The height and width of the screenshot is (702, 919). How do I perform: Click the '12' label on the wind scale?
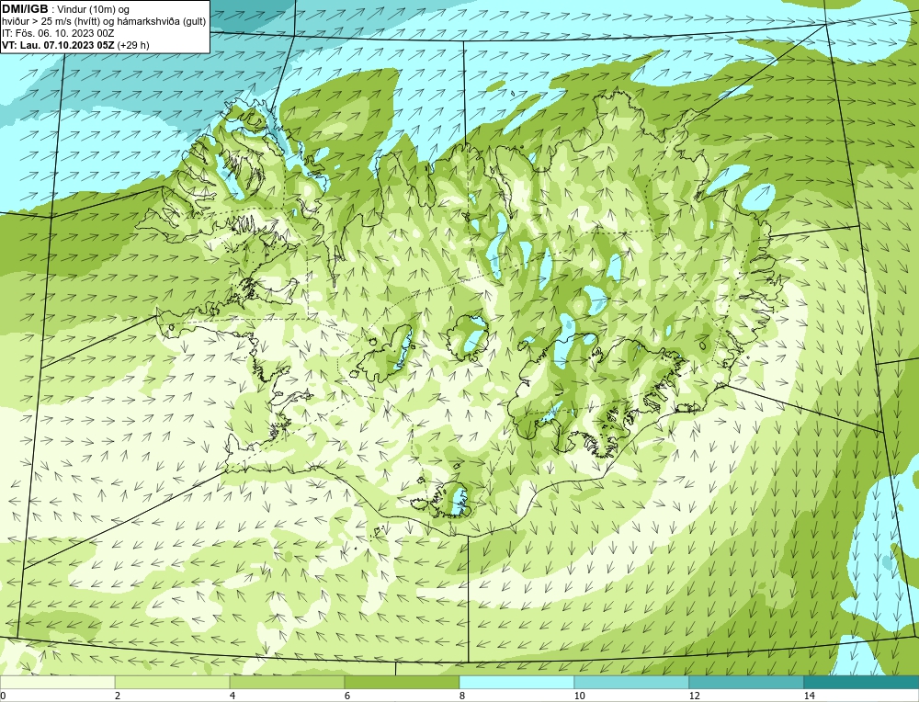[x=695, y=696]
